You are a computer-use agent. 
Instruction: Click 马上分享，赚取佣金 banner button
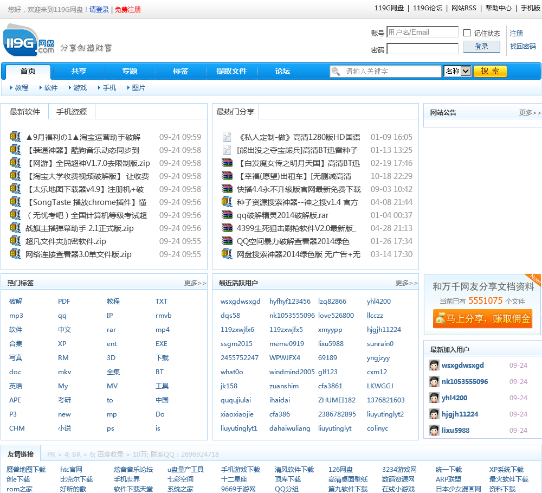pyautogui.click(x=482, y=319)
